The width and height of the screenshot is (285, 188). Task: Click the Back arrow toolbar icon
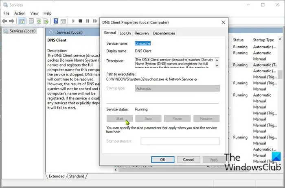pos(4,21)
